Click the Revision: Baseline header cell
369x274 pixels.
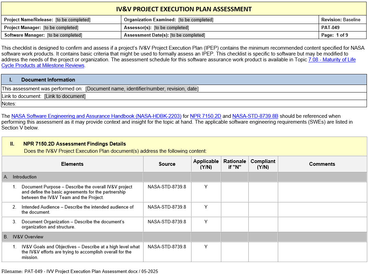[342, 20]
